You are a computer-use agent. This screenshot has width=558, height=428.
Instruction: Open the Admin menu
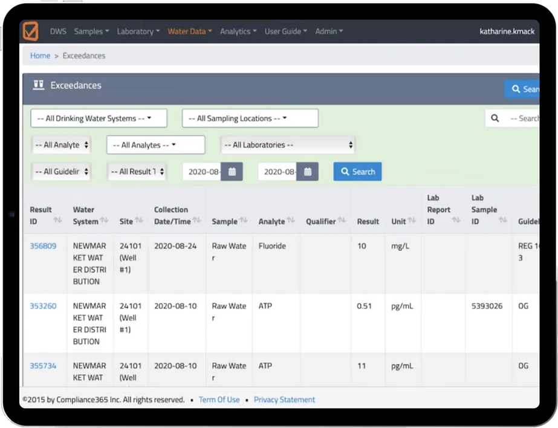(329, 31)
